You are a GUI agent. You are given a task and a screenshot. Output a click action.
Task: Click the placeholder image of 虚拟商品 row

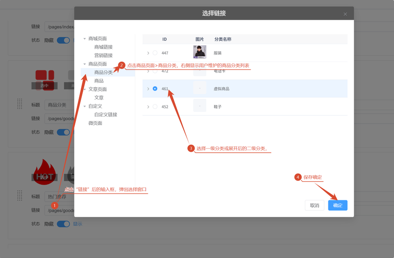click(200, 88)
